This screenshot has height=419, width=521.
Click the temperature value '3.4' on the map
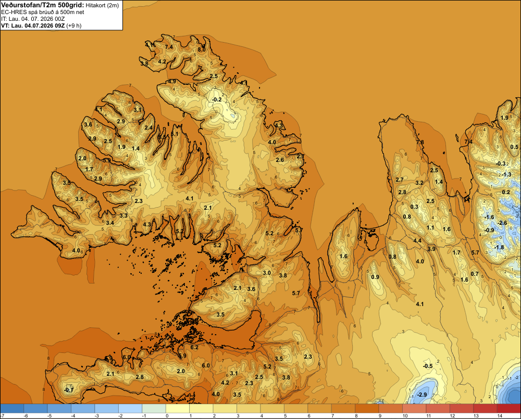pyautogui.click(x=110, y=223)
